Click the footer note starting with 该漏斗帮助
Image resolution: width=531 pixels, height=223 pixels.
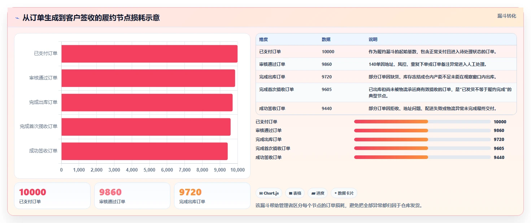pyautogui.click(x=339, y=206)
